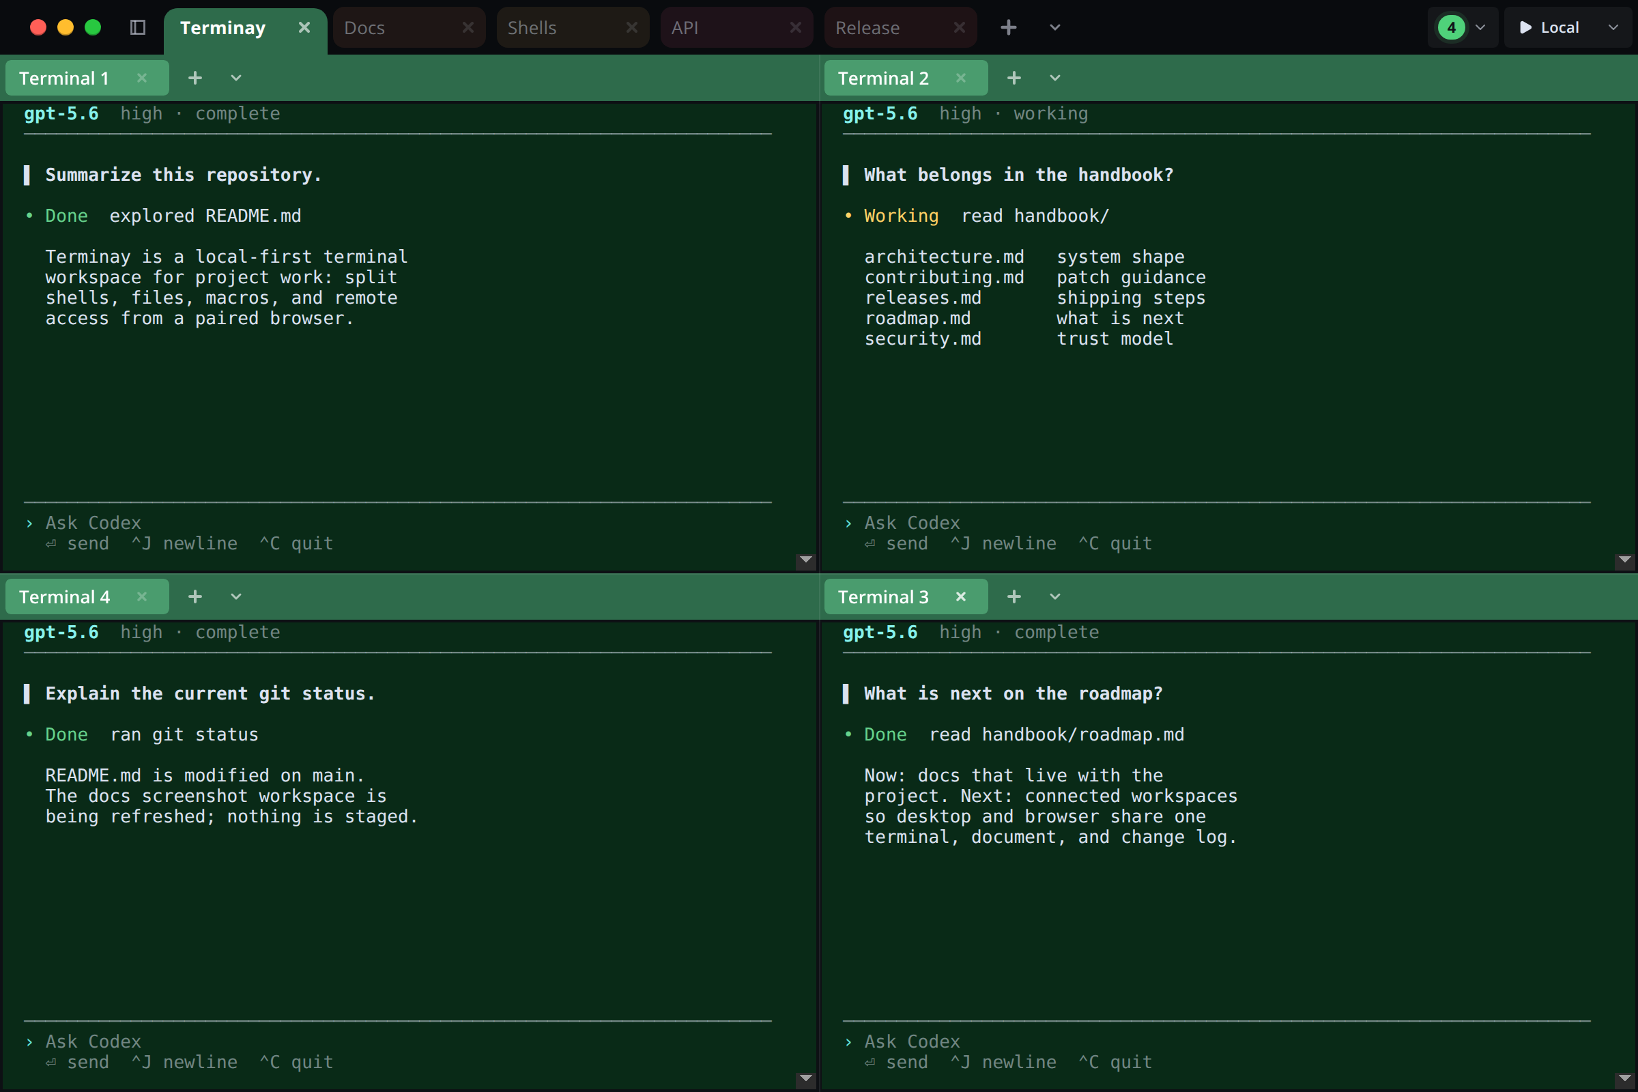Open the dropdown beside Terminal 2 tab

coord(1055,78)
